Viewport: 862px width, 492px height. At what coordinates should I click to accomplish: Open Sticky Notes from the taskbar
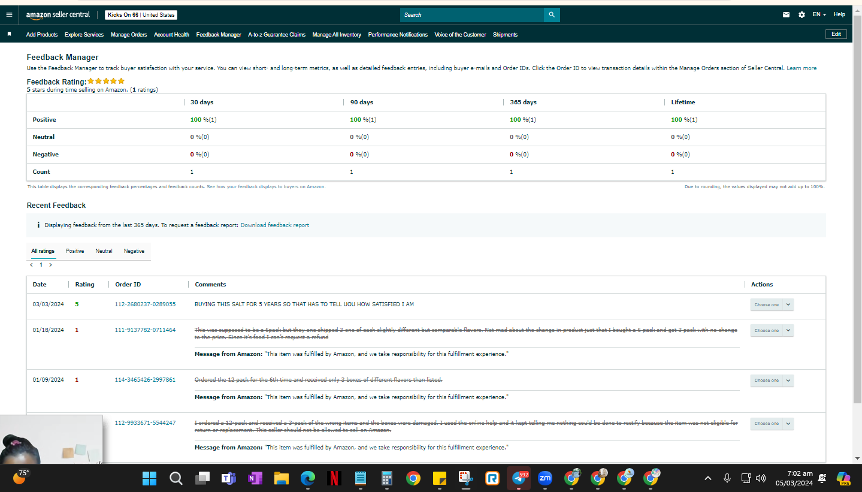(x=439, y=478)
